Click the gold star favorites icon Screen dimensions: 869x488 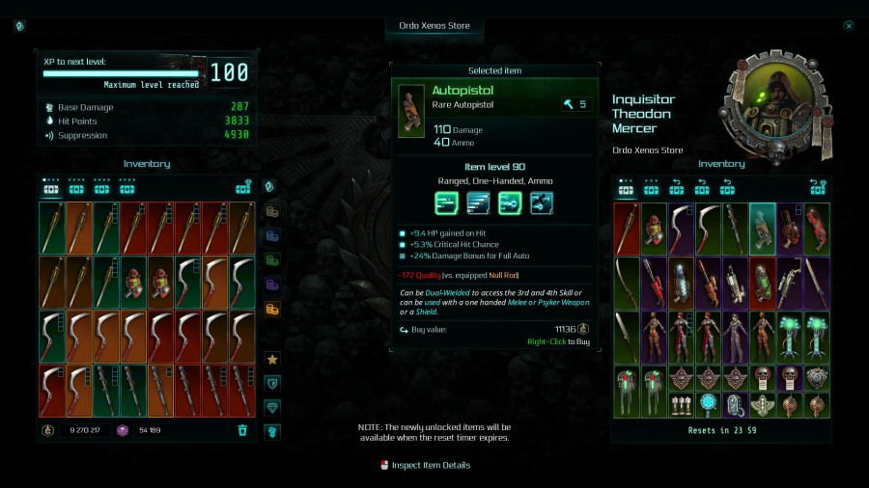coord(272,359)
